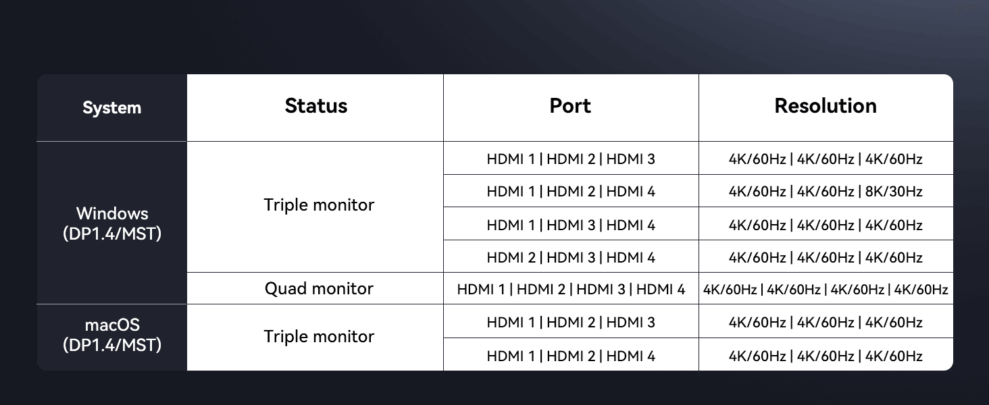This screenshot has width=989, height=405.
Task: Select macOS port row HDMI 1 | HDMI 2 | HDMI 4
Action: (571, 356)
